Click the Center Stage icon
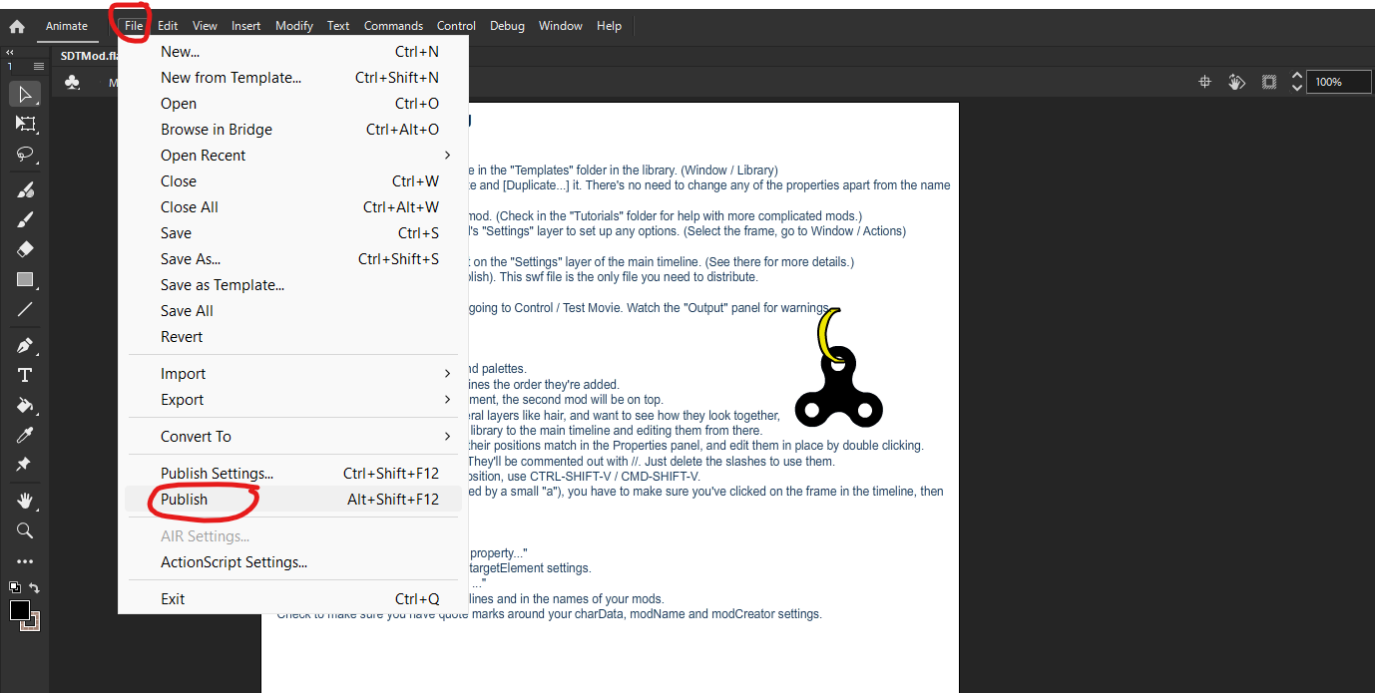 tap(1204, 82)
